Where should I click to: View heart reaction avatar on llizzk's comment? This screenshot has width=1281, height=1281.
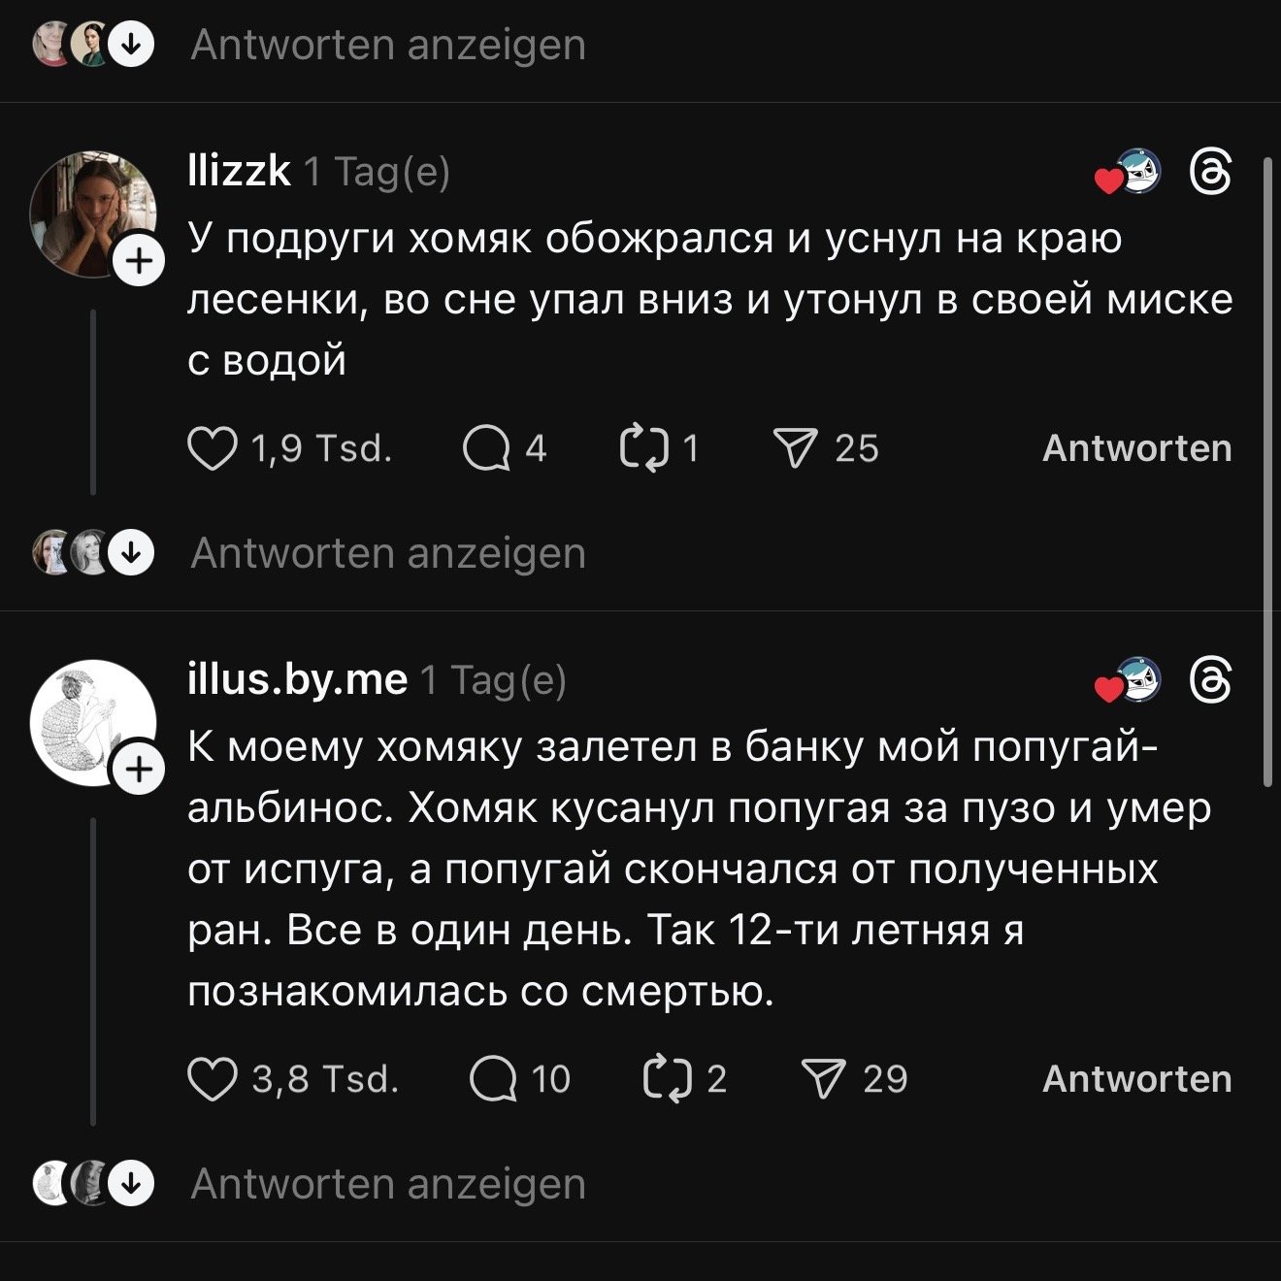coord(1129,175)
